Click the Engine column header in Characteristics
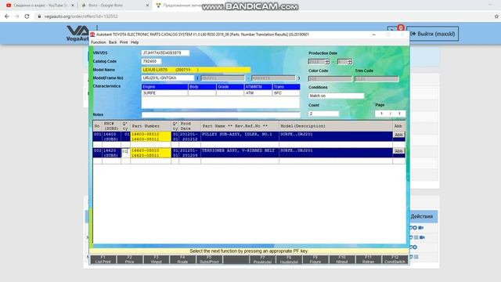Viewport: 501px width, 282px height. (164, 87)
